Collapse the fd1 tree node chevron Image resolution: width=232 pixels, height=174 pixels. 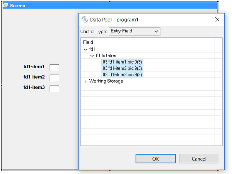85,49
